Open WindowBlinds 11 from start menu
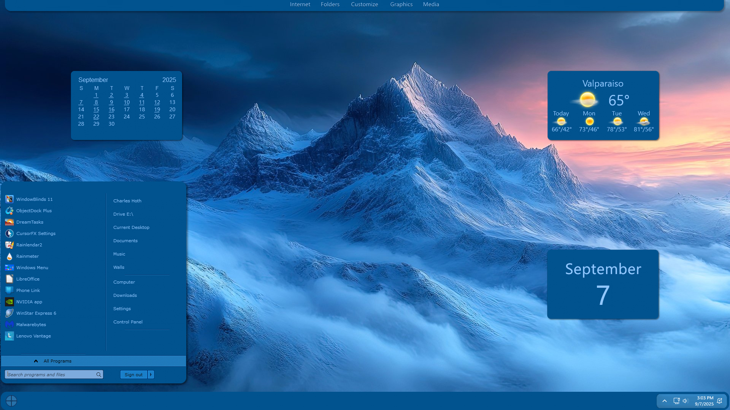The width and height of the screenshot is (730, 410). tap(34, 199)
